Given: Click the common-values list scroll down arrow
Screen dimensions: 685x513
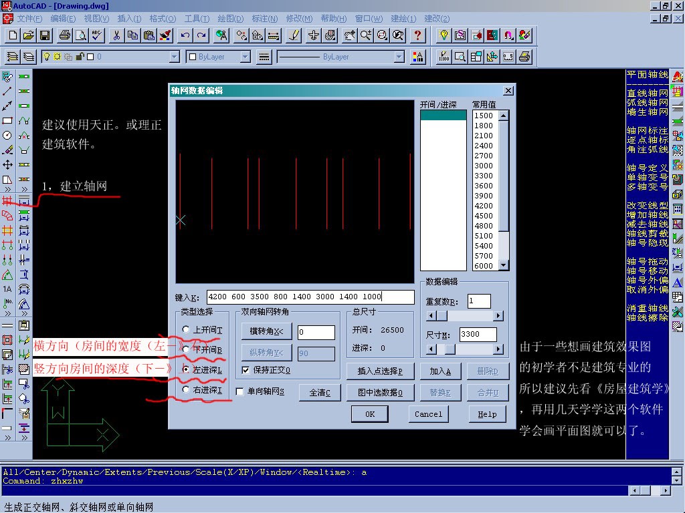Looking at the screenshot, I should 503,265.
